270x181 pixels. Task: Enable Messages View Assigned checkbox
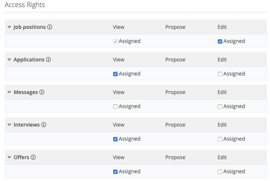115,107
